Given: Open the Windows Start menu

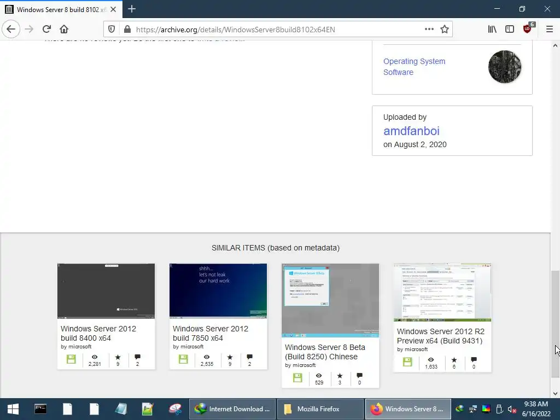Looking at the screenshot, I should click(13, 409).
